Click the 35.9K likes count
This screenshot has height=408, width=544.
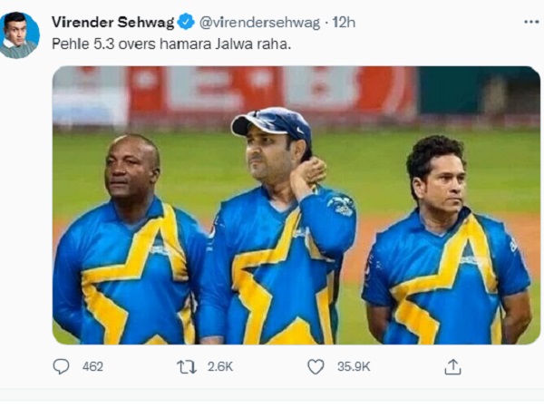[x=354, y=366]
